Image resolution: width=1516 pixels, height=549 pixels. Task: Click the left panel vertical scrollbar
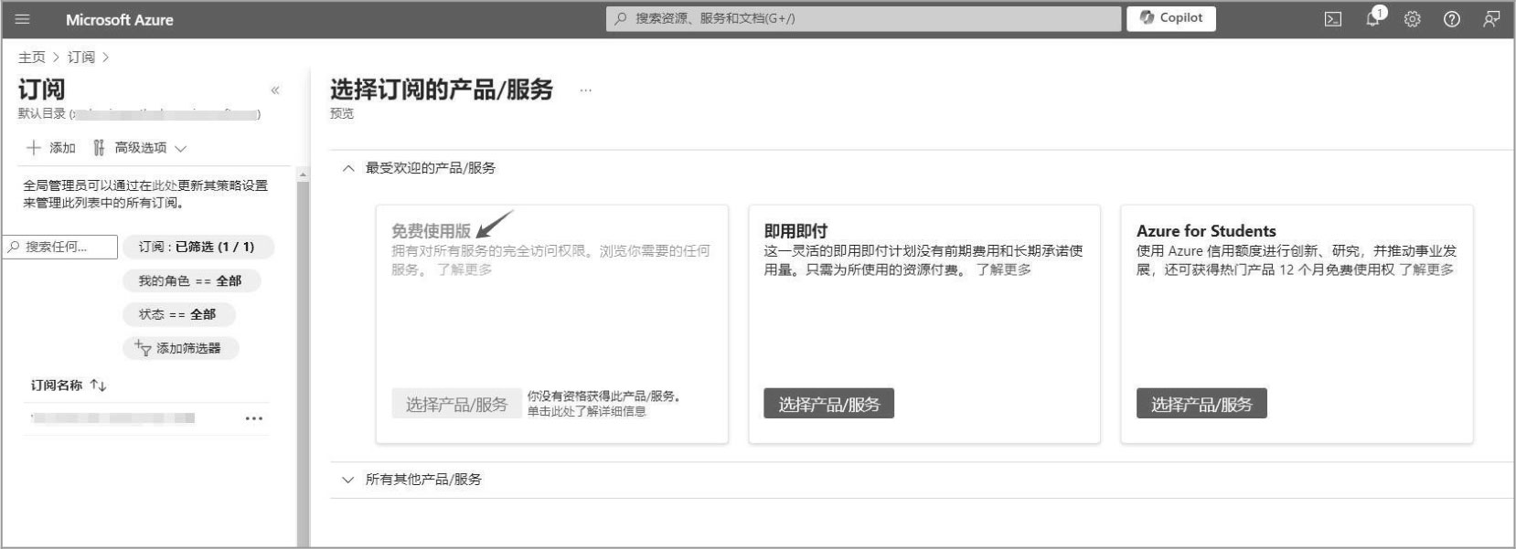point(303,356)
